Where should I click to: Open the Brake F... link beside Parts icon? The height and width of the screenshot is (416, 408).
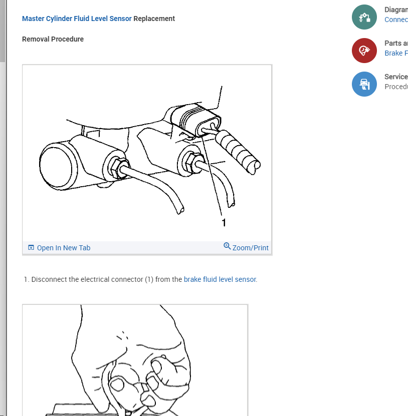(396, 53)
